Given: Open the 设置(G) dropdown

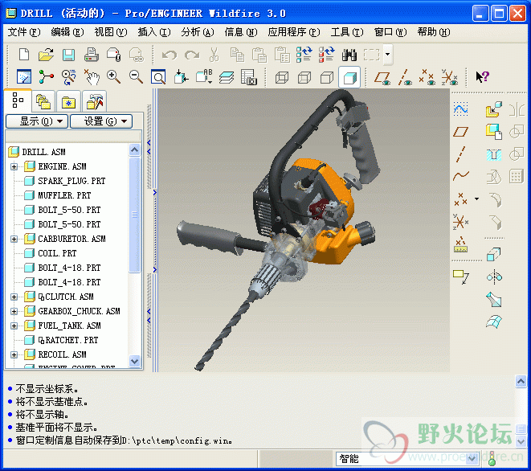Looking at the screenshot, I should (101, 121).
